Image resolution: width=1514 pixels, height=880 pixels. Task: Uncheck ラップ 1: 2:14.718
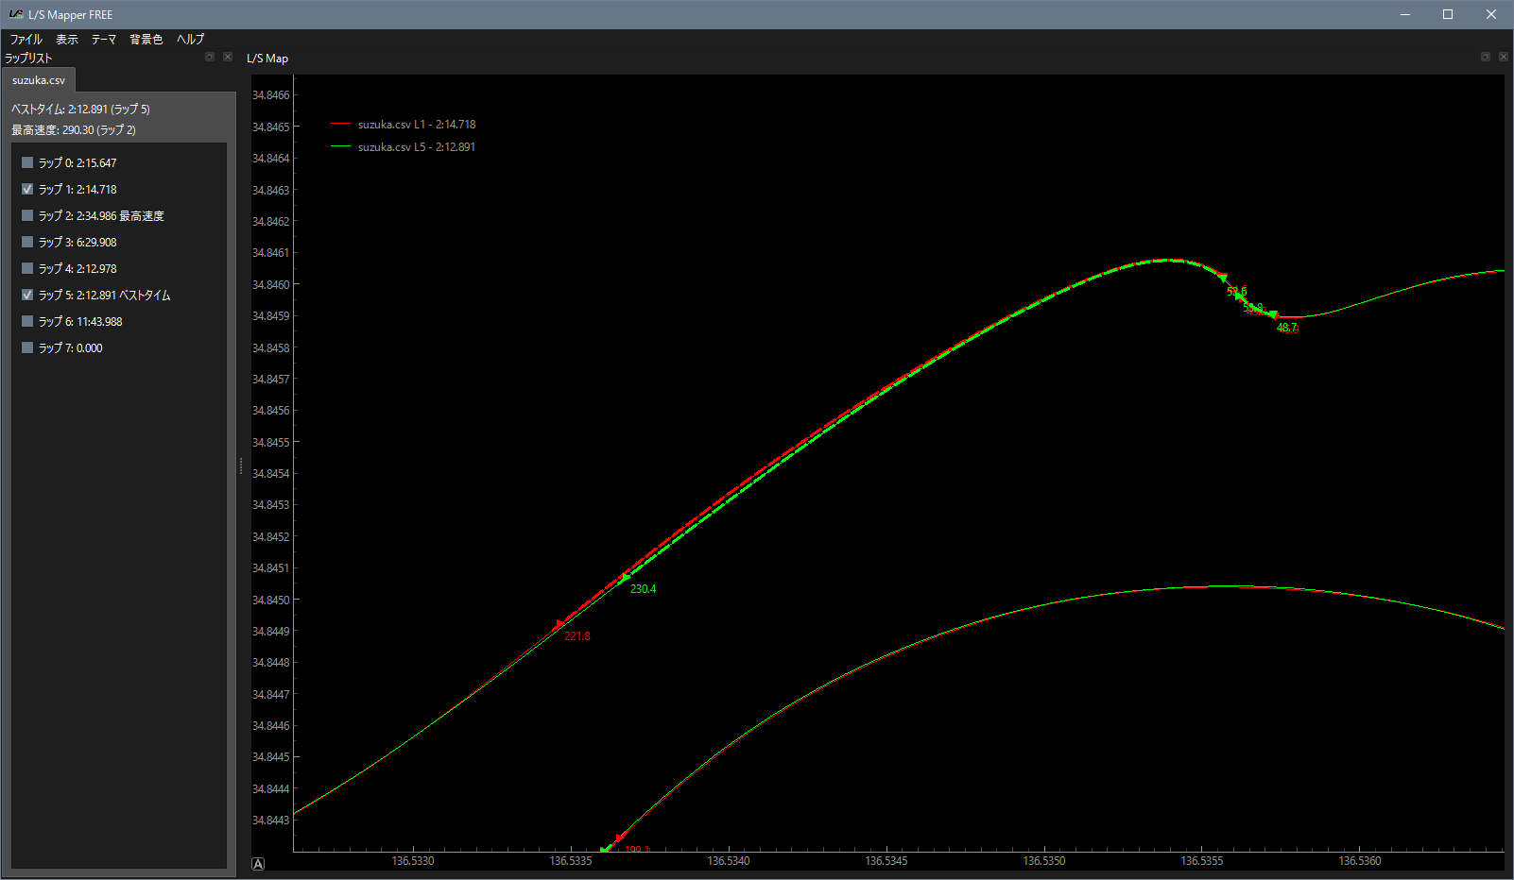click(27, 189)
